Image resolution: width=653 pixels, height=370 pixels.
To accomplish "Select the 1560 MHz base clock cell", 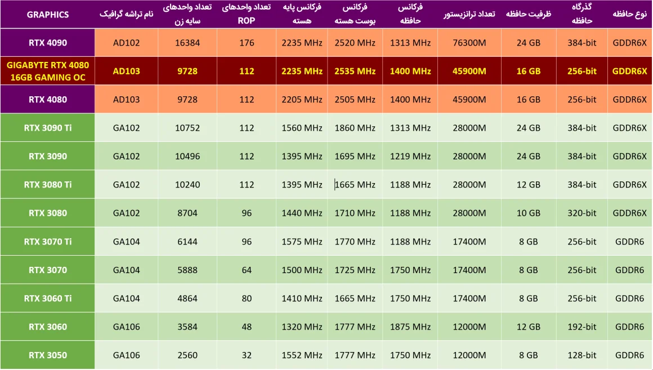I will point(302,128).
